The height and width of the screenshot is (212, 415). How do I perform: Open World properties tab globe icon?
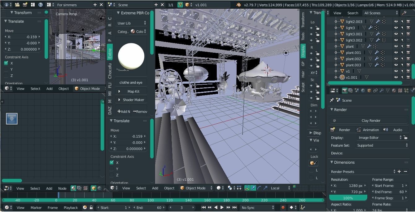click(x=363, y=91)
